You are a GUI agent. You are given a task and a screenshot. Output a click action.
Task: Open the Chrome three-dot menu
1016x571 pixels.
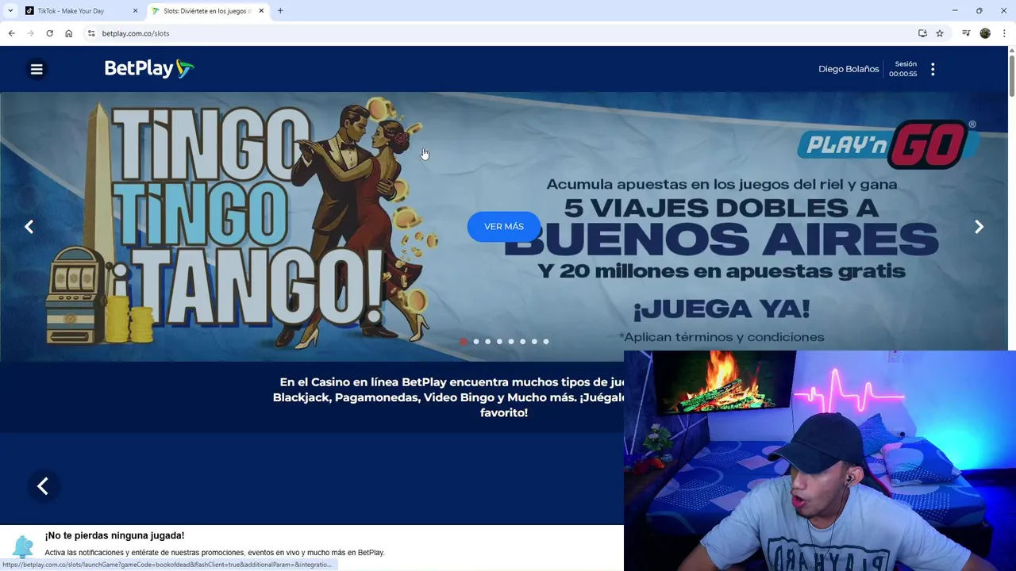[x=1004, y=33]
